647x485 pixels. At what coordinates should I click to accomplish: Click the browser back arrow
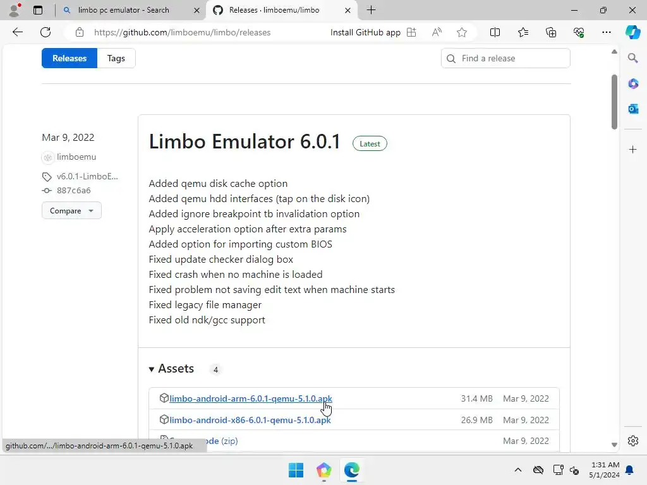click(x=17, y=32)
